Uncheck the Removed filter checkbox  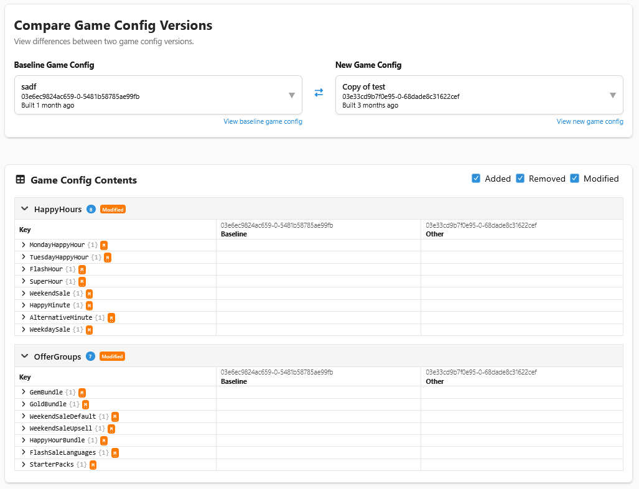click(x=520, y=179)
